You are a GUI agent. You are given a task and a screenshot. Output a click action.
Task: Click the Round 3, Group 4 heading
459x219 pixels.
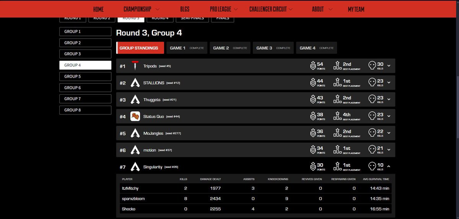coord(149,33)
